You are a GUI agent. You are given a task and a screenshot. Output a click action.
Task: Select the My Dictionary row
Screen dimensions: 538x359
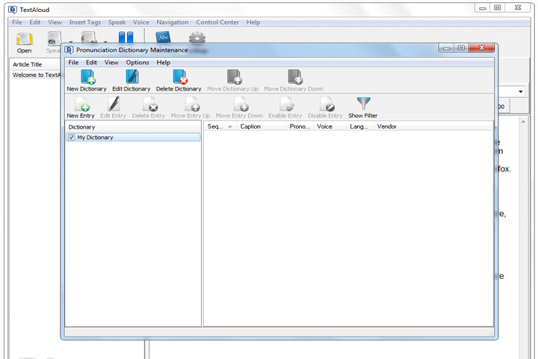point(133,138)
